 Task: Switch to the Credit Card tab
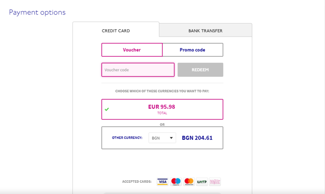point(116,31)
